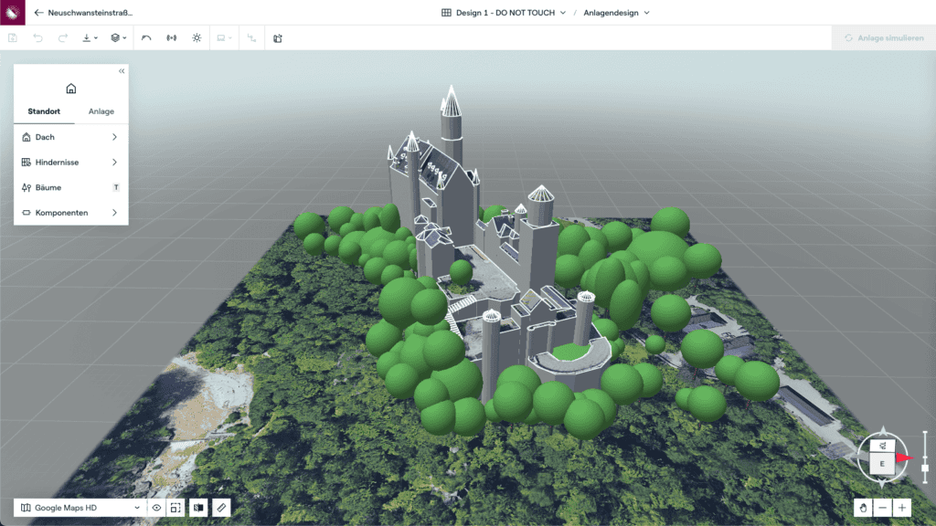Click the undo arrow in toolbar
Image resolution: width=936 pixels, height=526 pixels.
[x=37, y=38]
